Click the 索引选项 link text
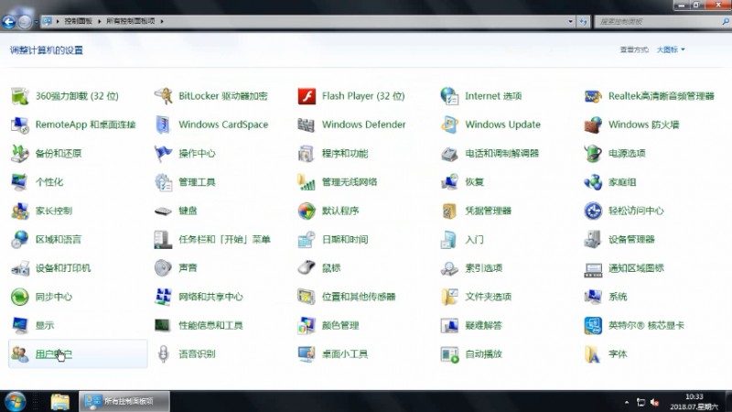732x412 pixels. coord(484,268)
